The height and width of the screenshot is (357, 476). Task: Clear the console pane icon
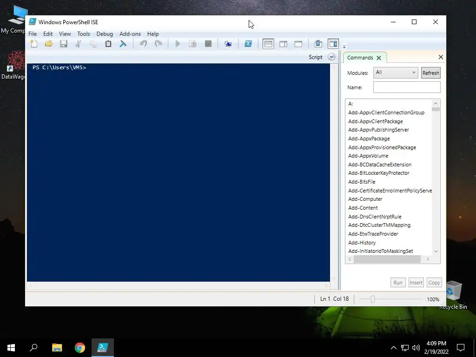[123, 44]
